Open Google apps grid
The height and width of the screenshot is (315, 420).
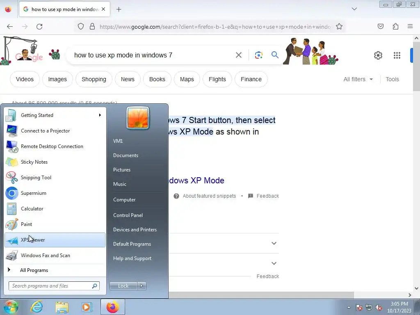click(x=397, y=55)
